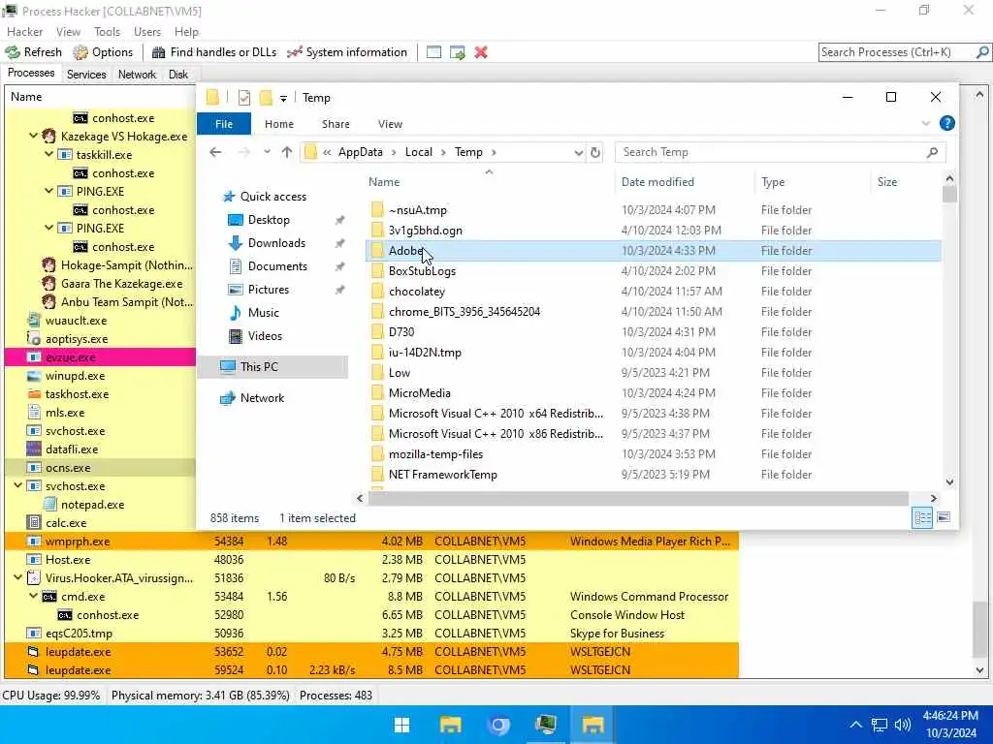Click Refresh in Process Hacker toolbar

tap(34, 52)
